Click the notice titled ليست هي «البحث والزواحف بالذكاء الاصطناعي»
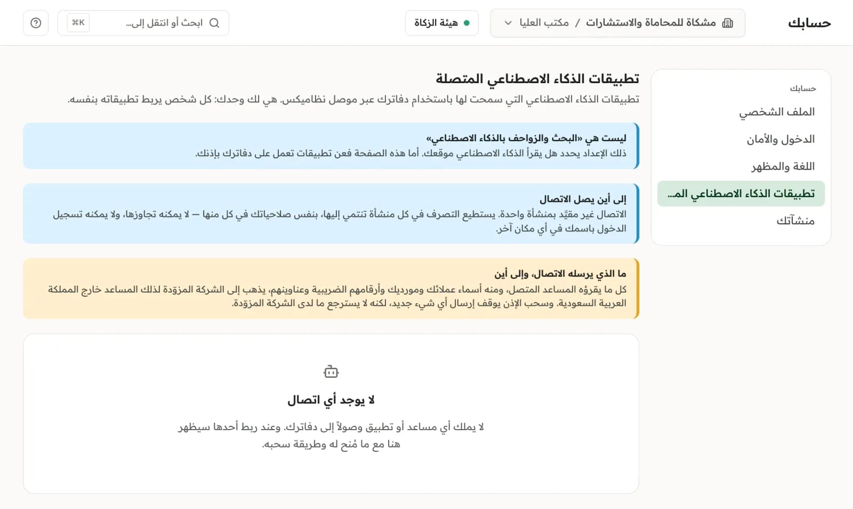 pos(331,146)
